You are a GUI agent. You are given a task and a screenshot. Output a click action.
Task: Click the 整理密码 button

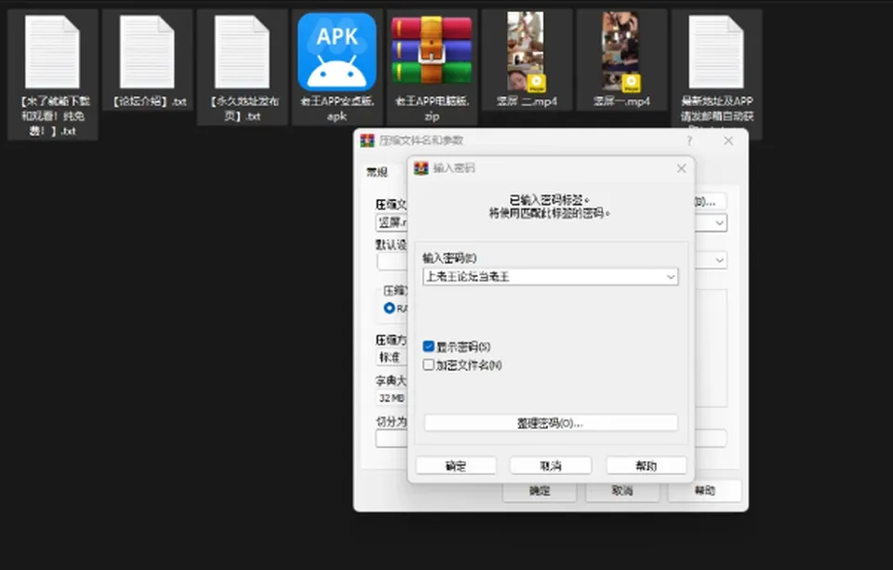[x=551, y=423]
